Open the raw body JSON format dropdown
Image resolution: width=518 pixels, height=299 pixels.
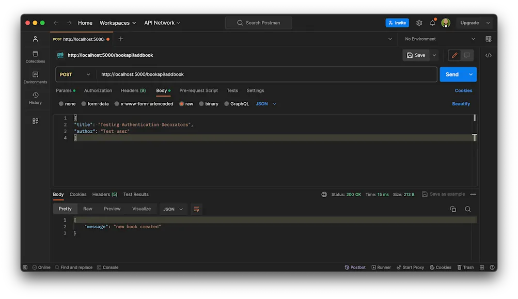pyautogui.click(x=265, y=104)
